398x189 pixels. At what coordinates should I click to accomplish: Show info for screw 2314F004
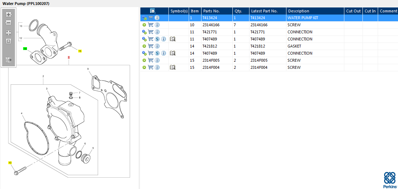pos(157,67)
